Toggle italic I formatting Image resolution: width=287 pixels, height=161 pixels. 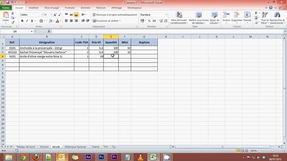tap(27, 21)
